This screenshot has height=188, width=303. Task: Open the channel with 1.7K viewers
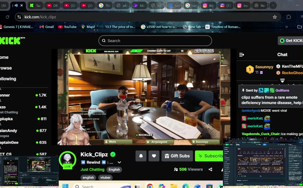tap(24, 95)
